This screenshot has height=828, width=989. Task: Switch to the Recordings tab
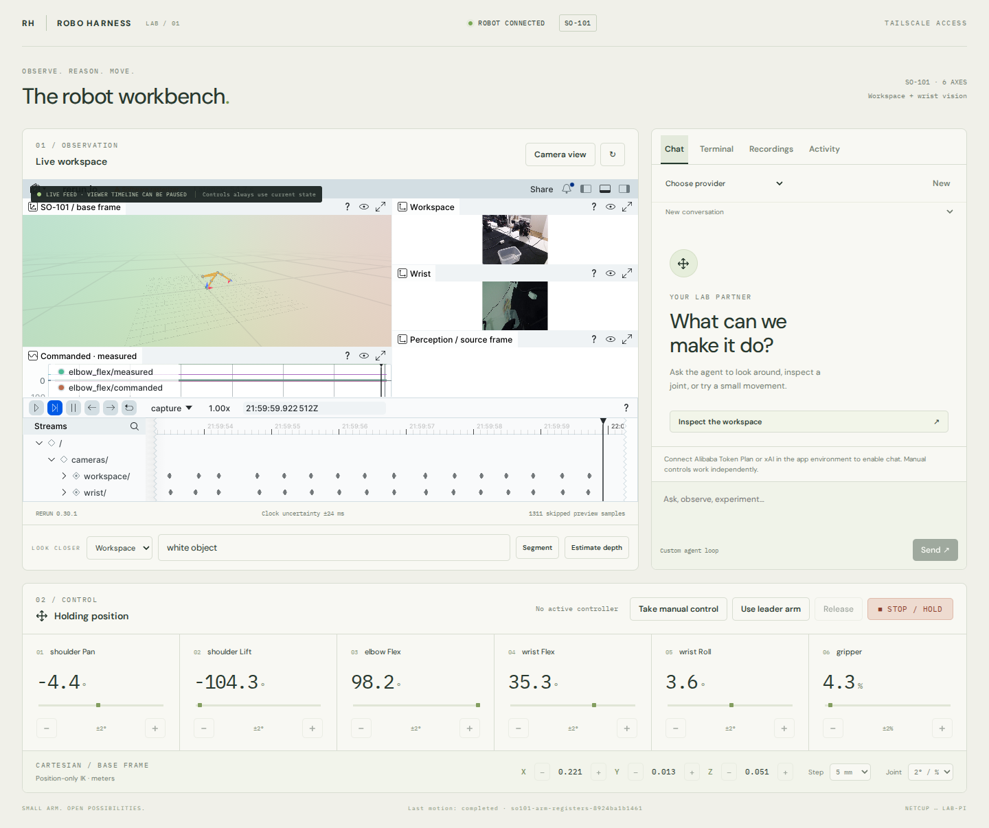click(x=771, y=149)
